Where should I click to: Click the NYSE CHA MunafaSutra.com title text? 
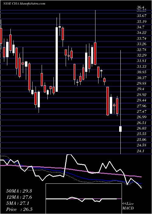pyautogui.click(x=24, y=4)
